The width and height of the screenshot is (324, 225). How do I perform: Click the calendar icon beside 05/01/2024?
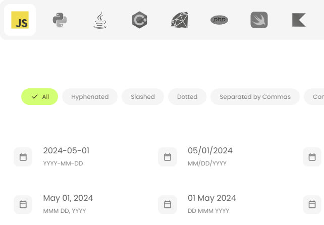168,157
